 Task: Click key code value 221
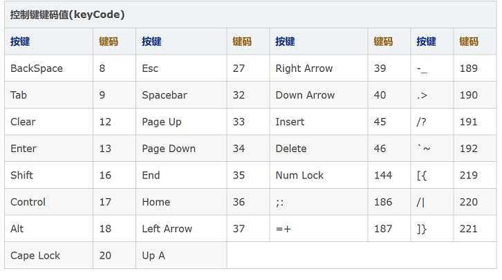point(469,229)
